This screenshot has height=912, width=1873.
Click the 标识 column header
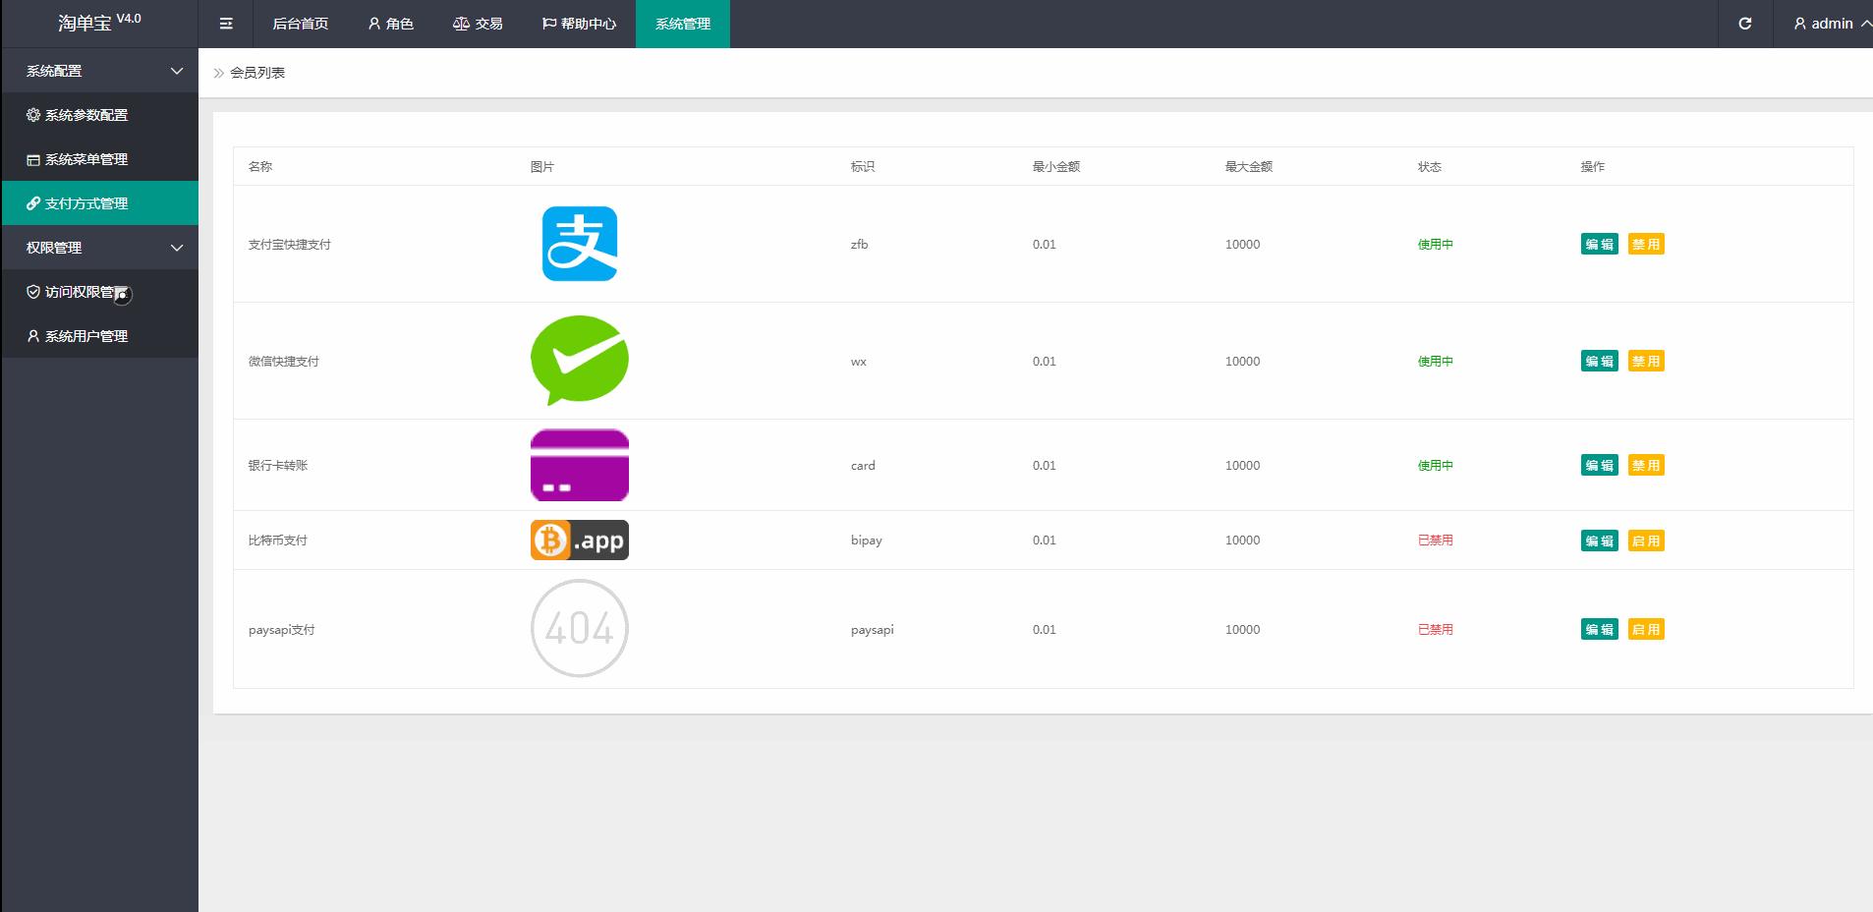point(863,167)
